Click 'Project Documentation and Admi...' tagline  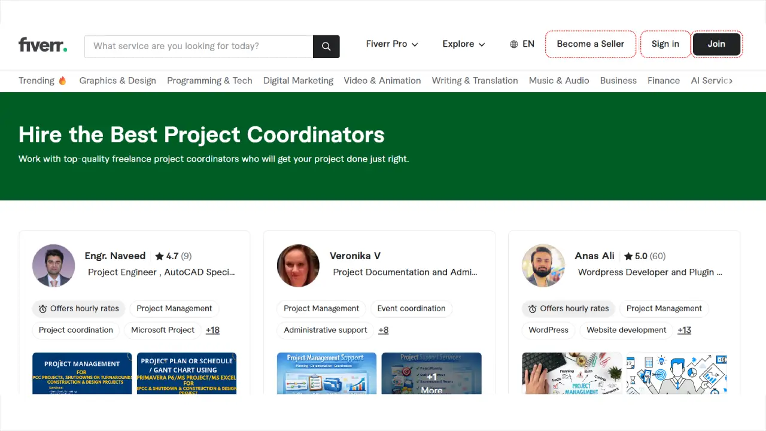(x=405, y=272)
